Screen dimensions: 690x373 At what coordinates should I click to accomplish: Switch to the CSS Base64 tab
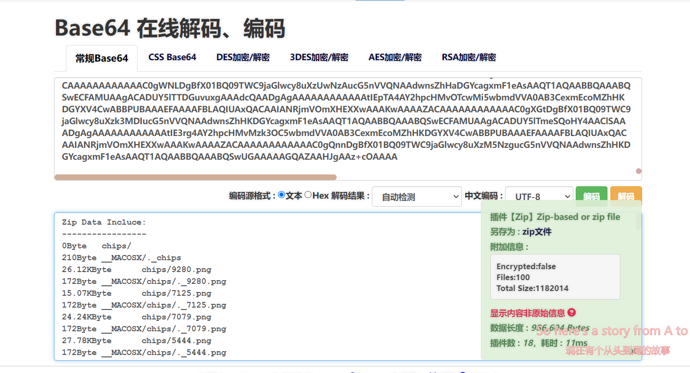click(x=172, y=57)
